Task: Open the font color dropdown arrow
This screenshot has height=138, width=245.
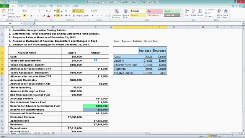Action: click(51, 16)
